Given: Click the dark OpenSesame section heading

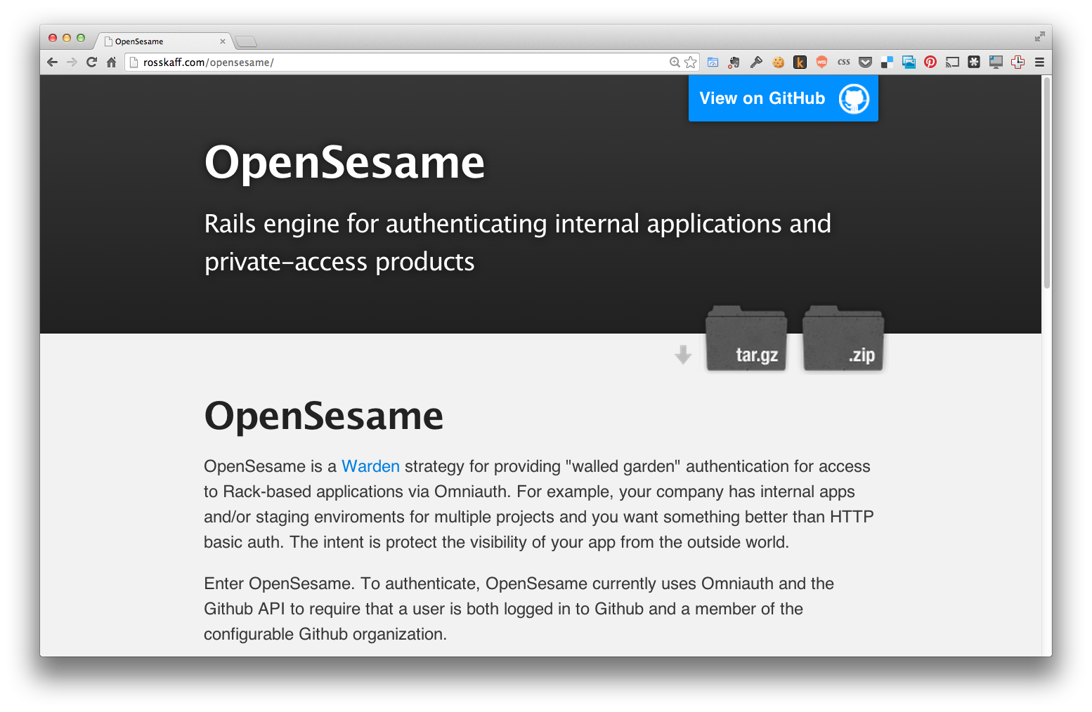Looking at the screenshot, I should [323, 416].
